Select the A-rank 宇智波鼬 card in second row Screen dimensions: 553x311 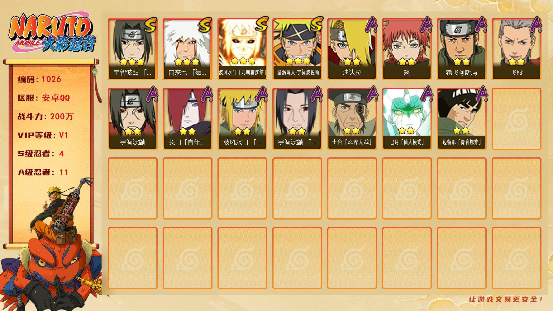132,119
